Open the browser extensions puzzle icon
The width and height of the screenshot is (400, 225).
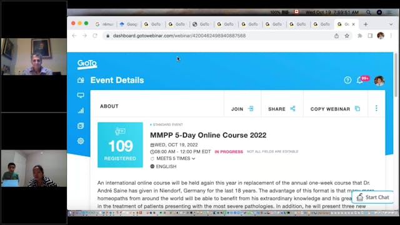[360, 36]
